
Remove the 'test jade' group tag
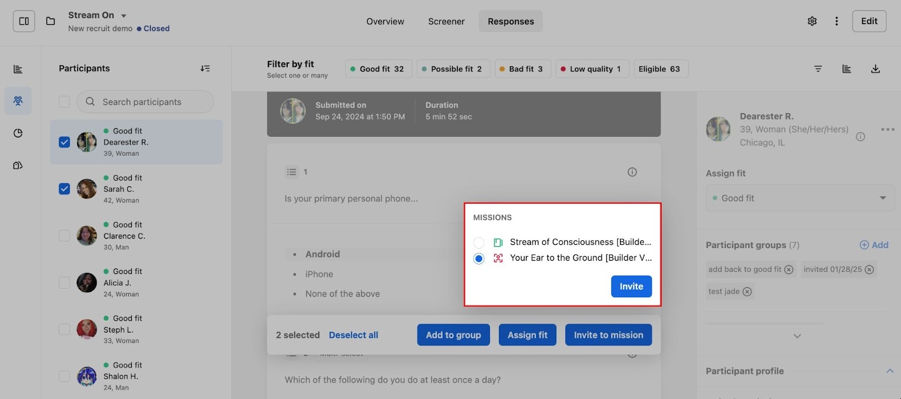(x=747, y=292)
